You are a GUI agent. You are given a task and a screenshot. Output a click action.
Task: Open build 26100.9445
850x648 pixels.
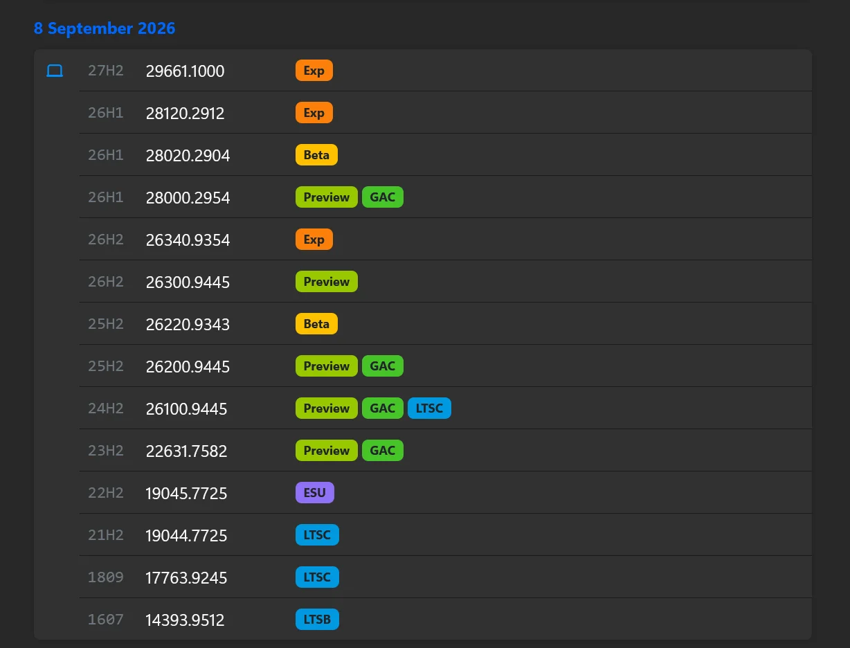(x=186, y=408)
